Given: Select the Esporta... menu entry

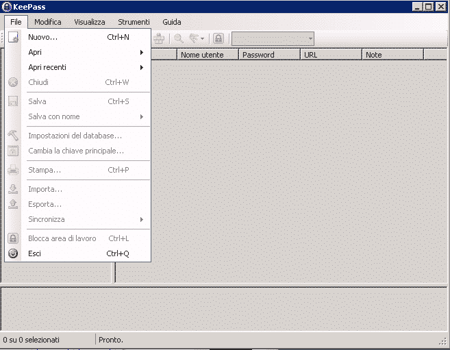Looking at the screenshot, I should [78, 204].
